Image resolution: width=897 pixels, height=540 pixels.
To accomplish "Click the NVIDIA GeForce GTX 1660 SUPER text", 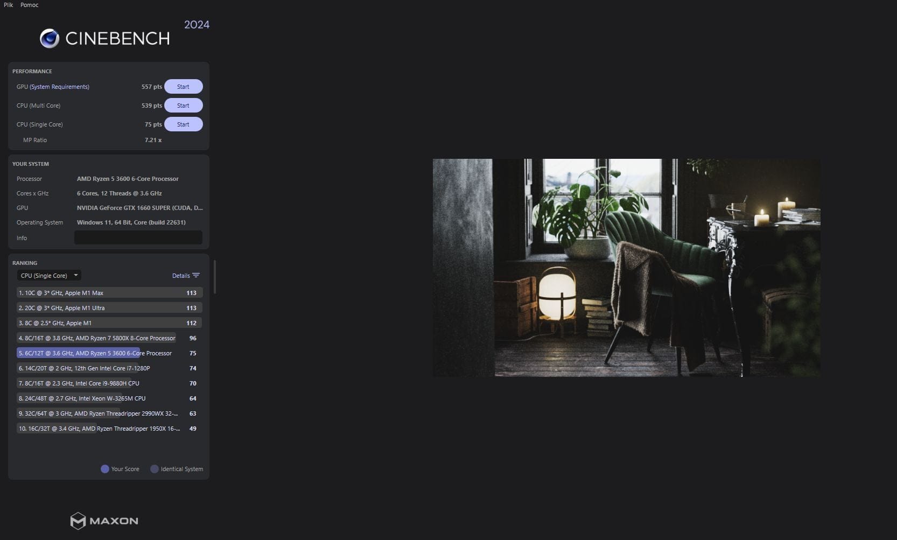I will [x=140, y=208].
